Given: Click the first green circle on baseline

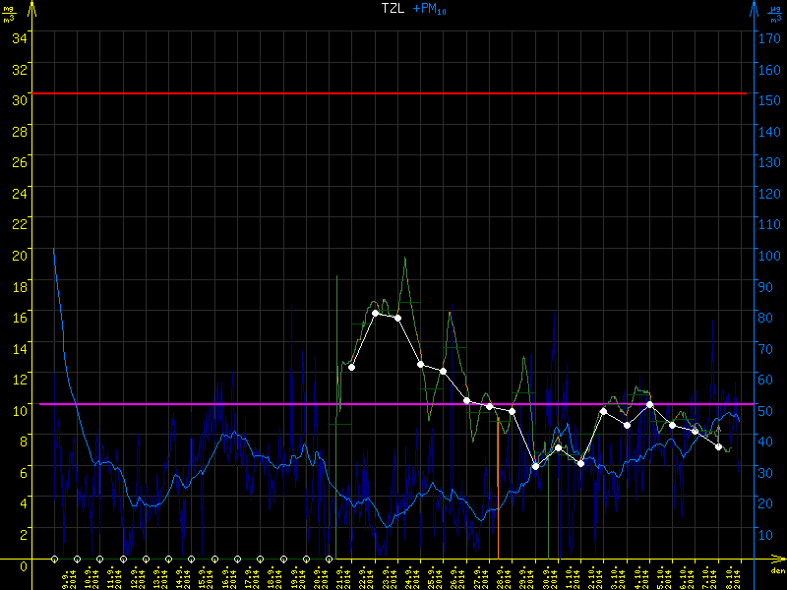Looking at the screenshot, I should pyautogui.click(x=55, y=559).
